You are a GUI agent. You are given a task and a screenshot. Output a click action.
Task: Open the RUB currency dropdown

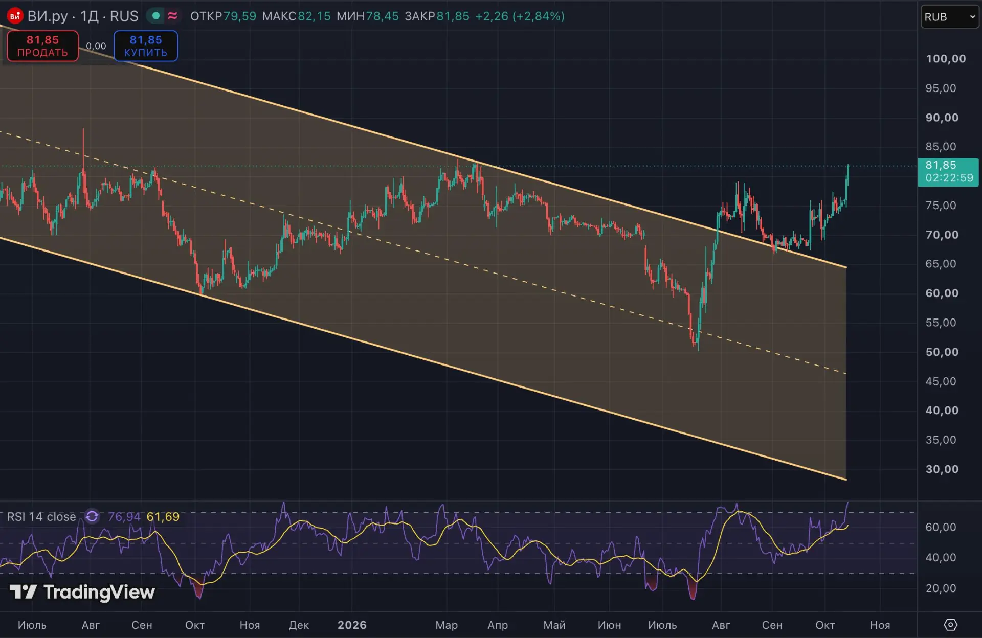tap(949, 16)
